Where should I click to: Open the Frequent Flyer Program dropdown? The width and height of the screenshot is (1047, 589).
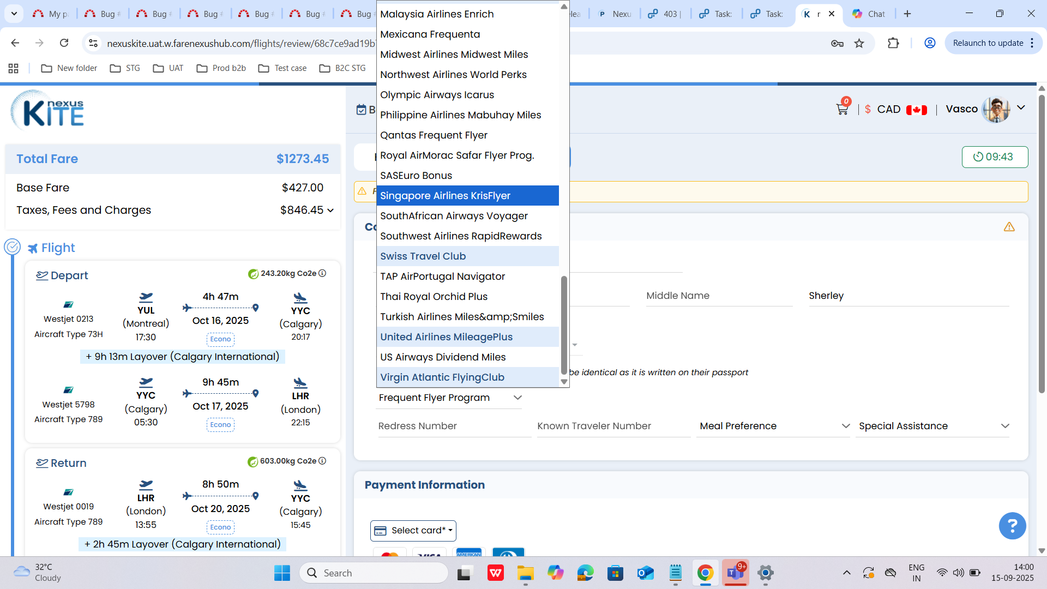click(x=449, y=398)
